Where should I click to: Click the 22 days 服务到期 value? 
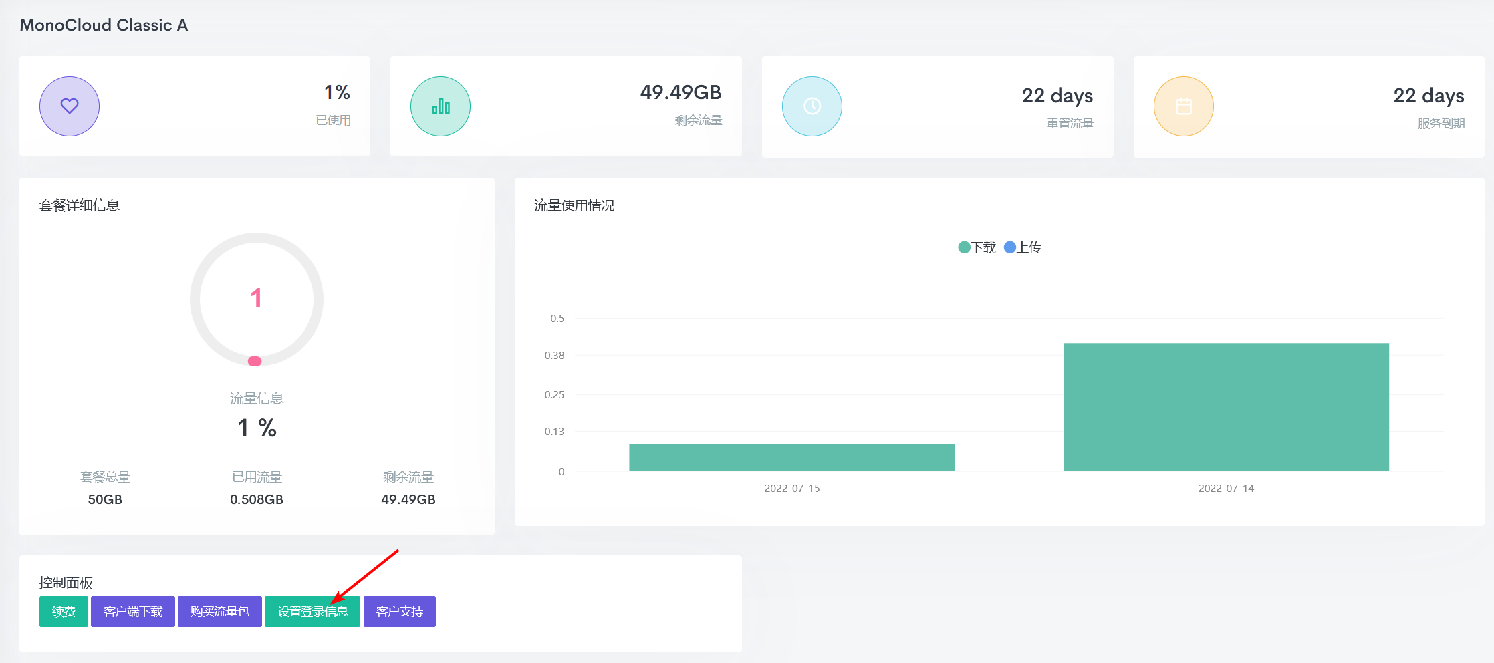[x=1429, y=96]
